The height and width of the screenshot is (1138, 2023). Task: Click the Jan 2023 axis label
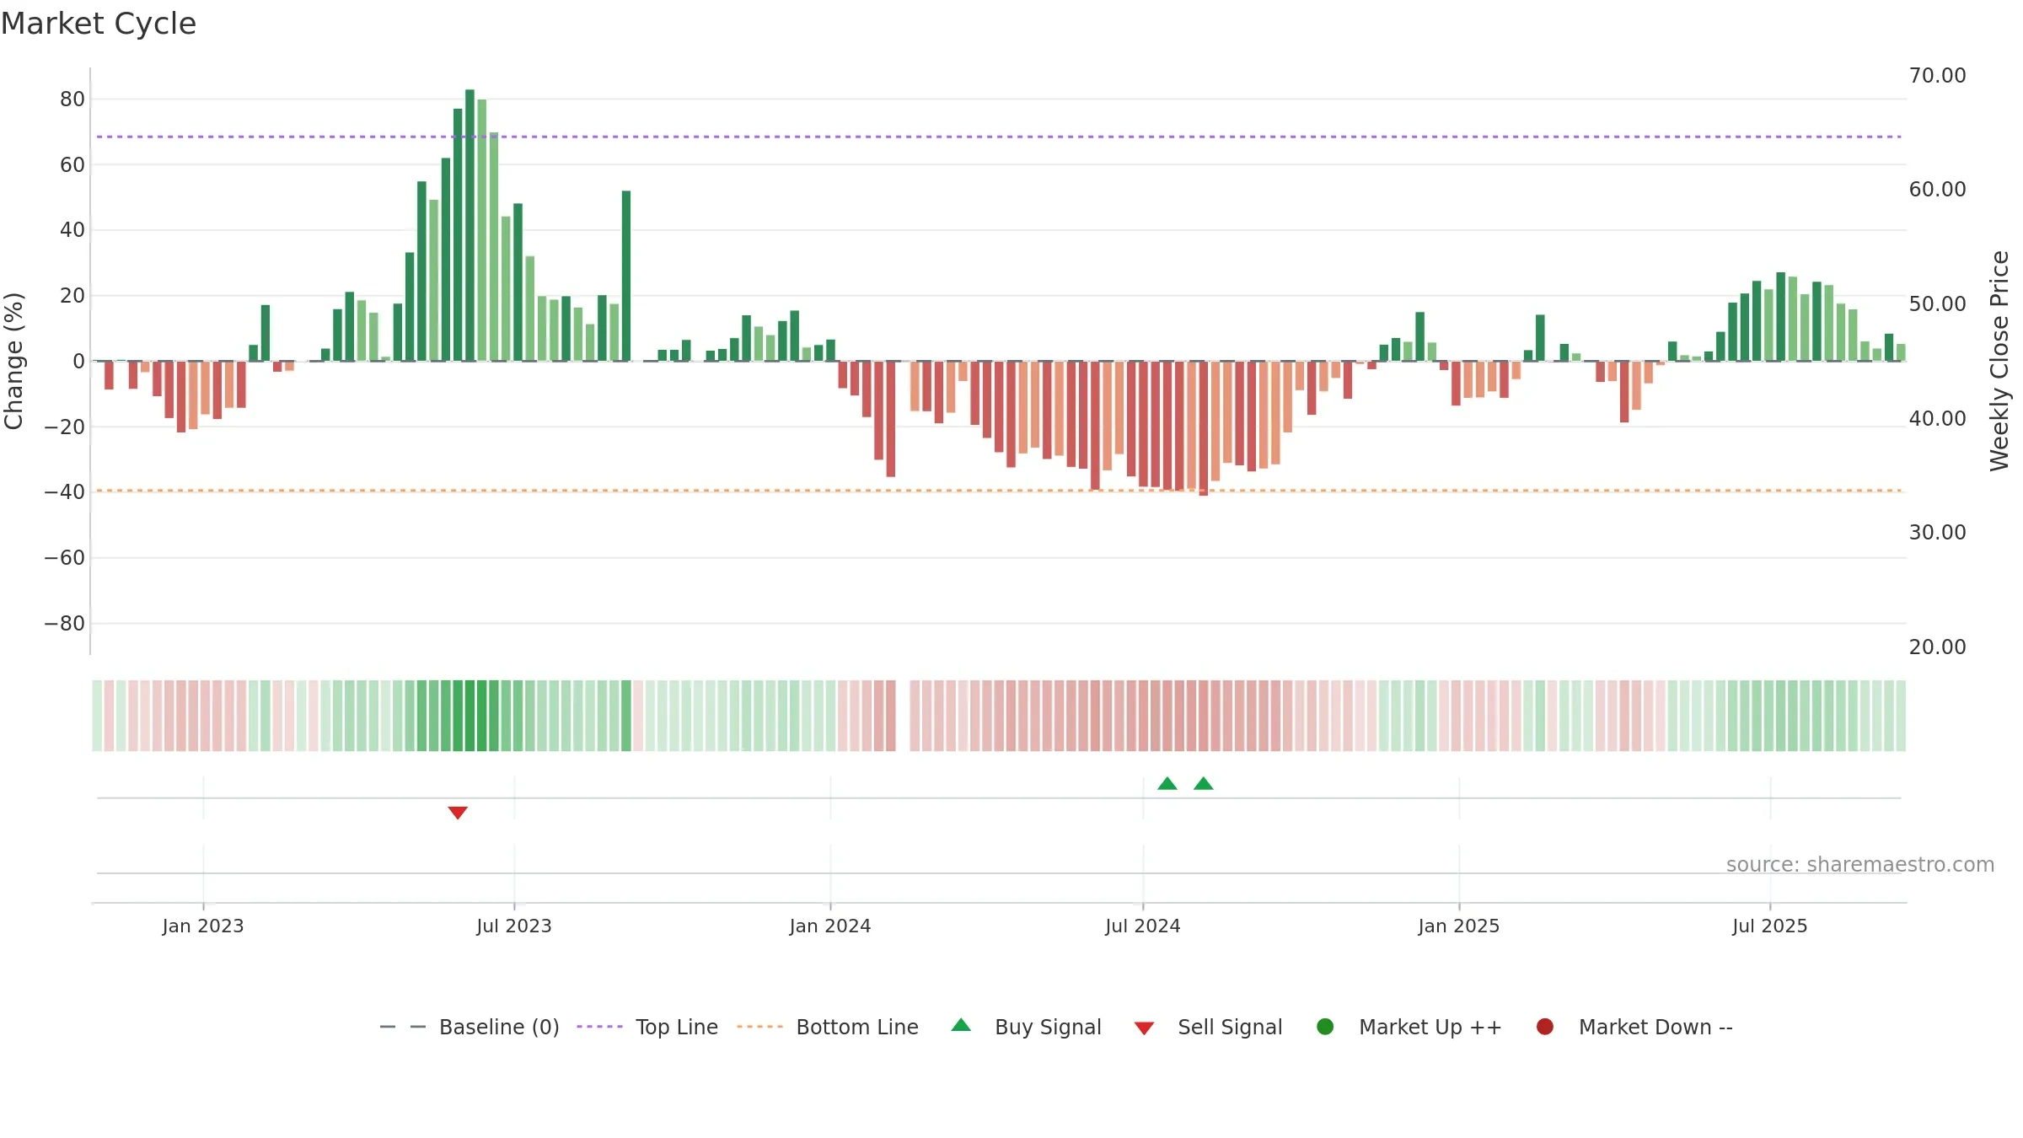point(203,926)
